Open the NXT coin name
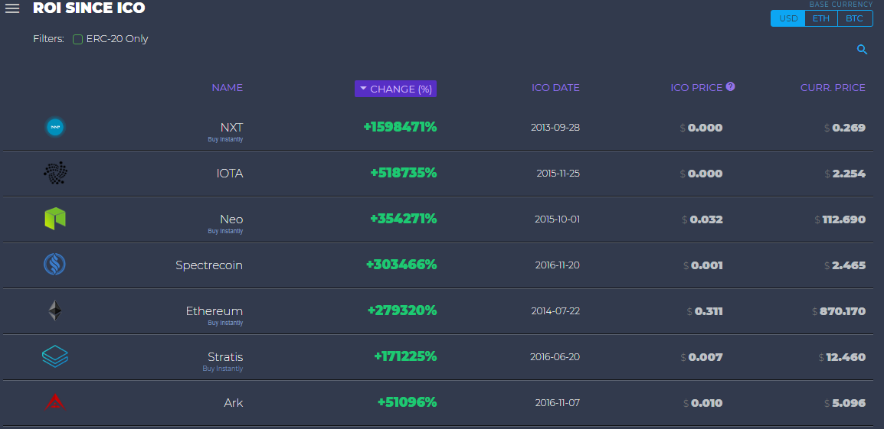884x429 pixels. (231, 127)
